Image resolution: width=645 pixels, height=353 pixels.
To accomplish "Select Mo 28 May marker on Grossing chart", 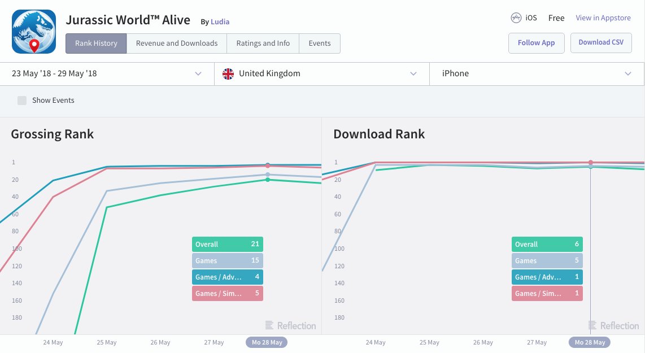I will coord(267,342).
